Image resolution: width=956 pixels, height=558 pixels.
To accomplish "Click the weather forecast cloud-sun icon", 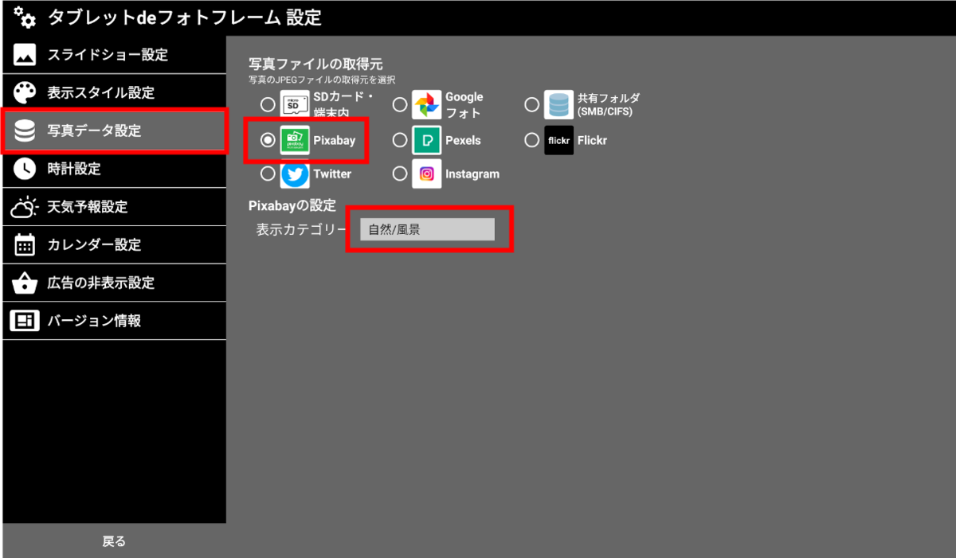I will 24,207.
